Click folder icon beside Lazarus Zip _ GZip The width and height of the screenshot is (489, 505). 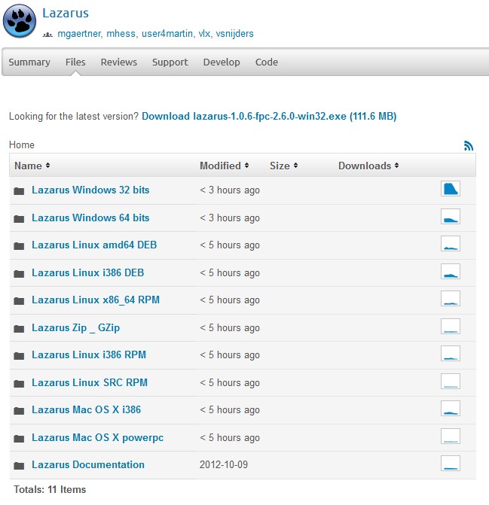pyautogui.click(x=19, y=328)
